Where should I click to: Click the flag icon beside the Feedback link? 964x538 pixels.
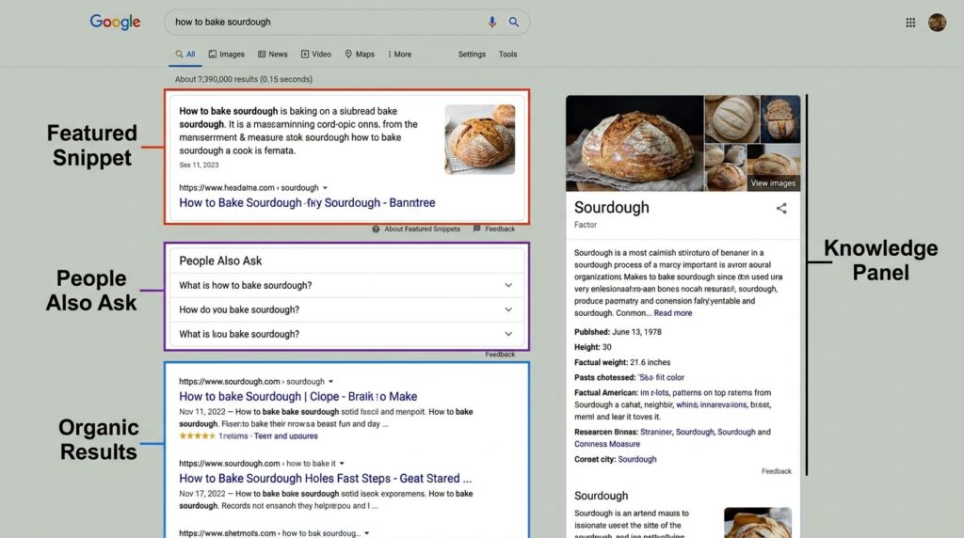(x=477, y=229)
